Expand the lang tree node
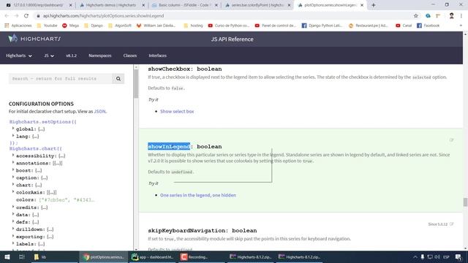468x263 pixels. (13, 136)
